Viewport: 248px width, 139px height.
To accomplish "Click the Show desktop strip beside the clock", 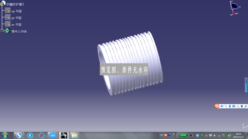I will pos(246,135).
